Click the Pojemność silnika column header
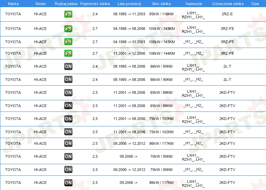This screenshot has height=190, width=266. [x=95, y=4]
